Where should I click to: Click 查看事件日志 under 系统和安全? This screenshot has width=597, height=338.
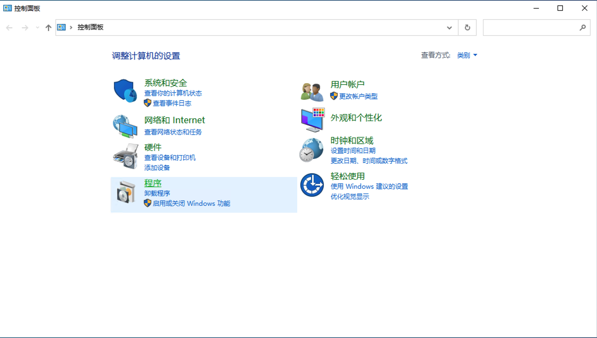(171, 103)
